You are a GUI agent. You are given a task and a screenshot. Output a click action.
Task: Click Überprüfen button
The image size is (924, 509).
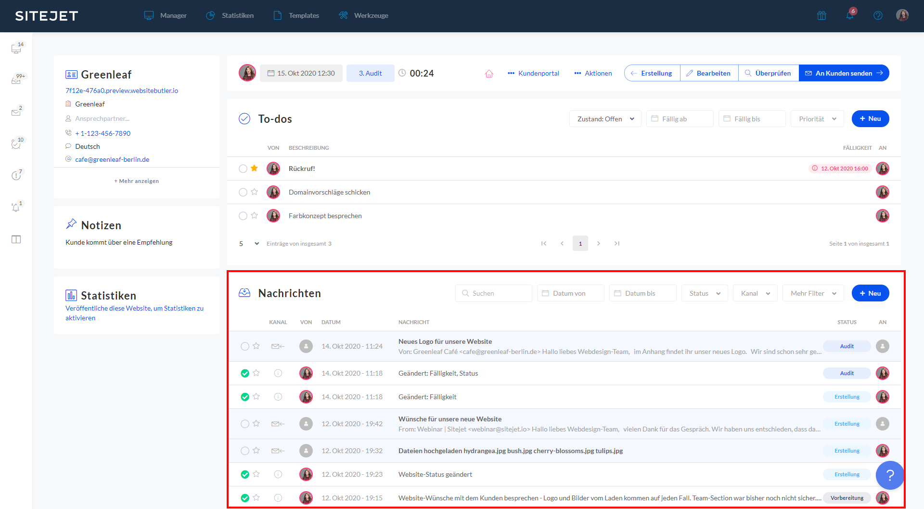coord(769,73)
